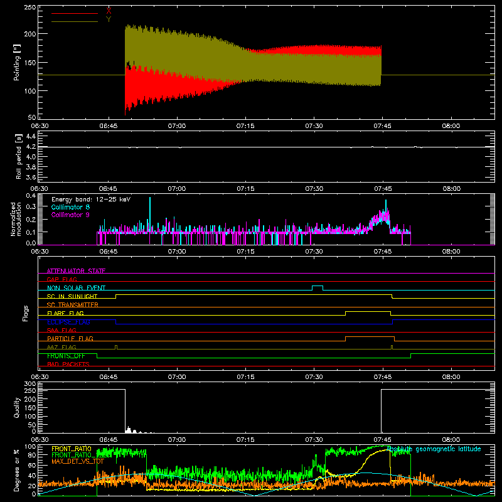Screen dimensions: 502x502
Task: Click the ECLIPSE_FLAG label
Action: coord(68,322)
